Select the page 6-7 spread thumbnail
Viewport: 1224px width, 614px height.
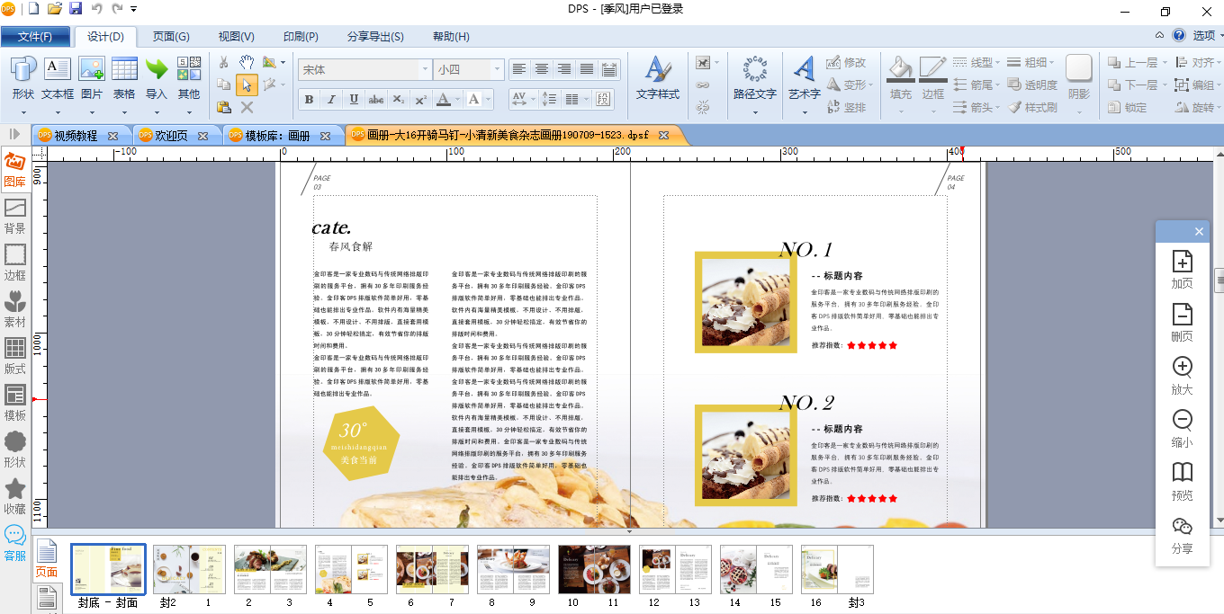[x=432, y=569]
